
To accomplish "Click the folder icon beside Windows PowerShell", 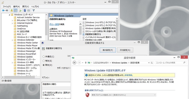I will click(x=15, y=54).
